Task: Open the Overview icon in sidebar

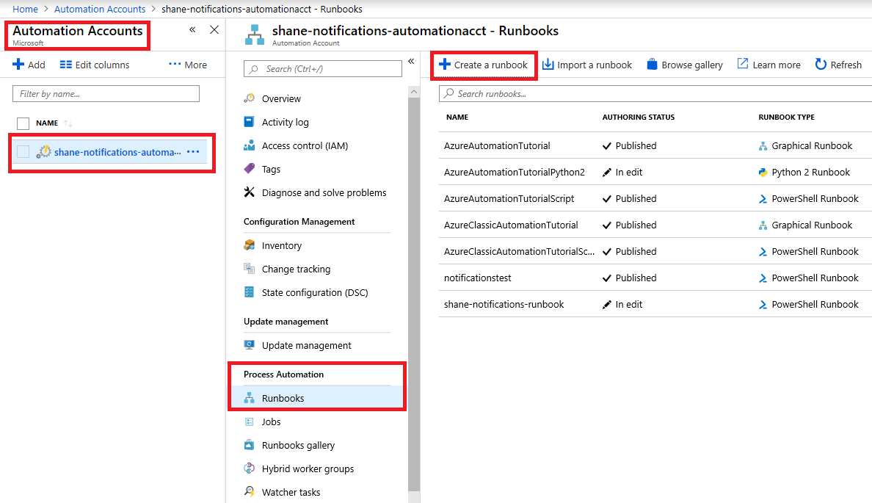Action: (x=250, y=98)
